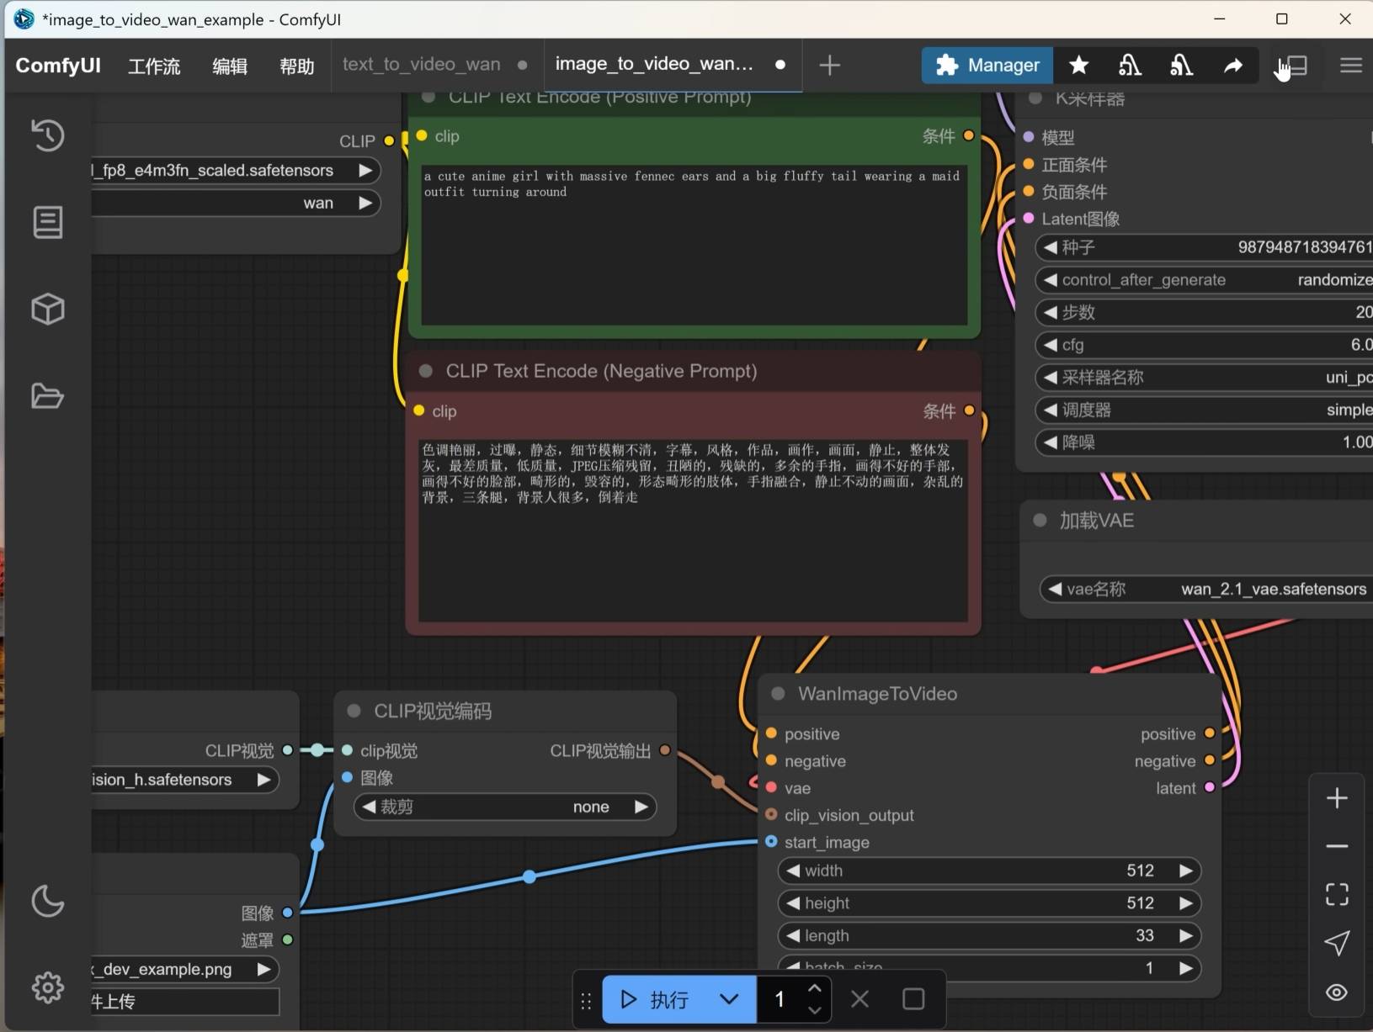Click the clear queue square icon

pos(913,999)
